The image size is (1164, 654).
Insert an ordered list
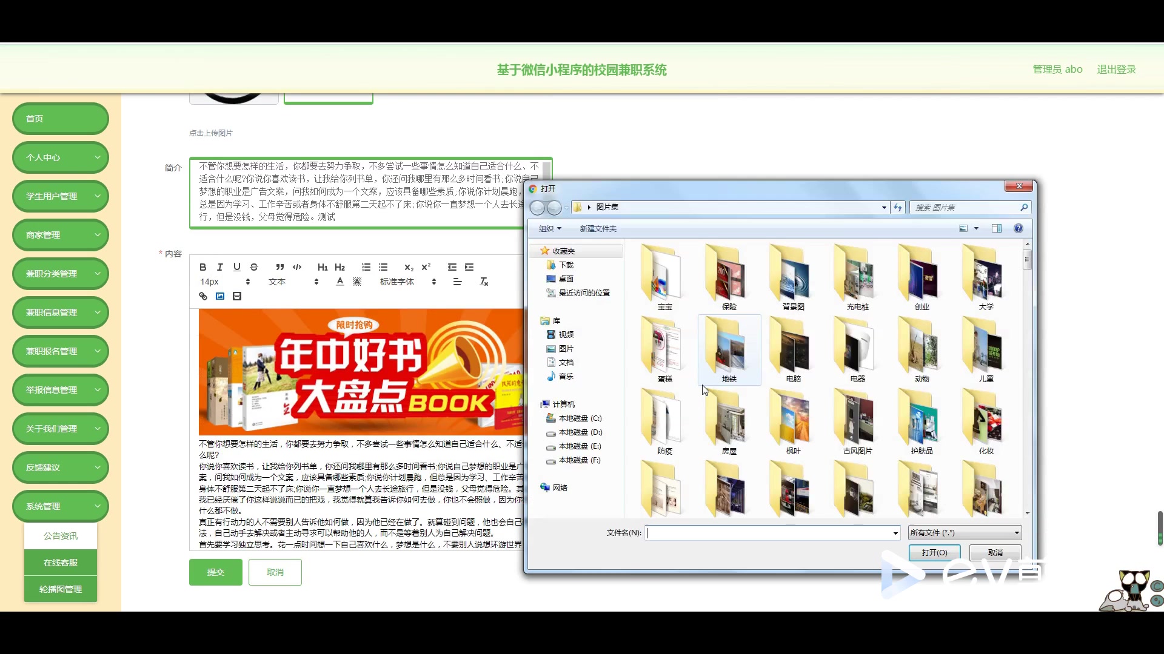[x=366, y=267]
